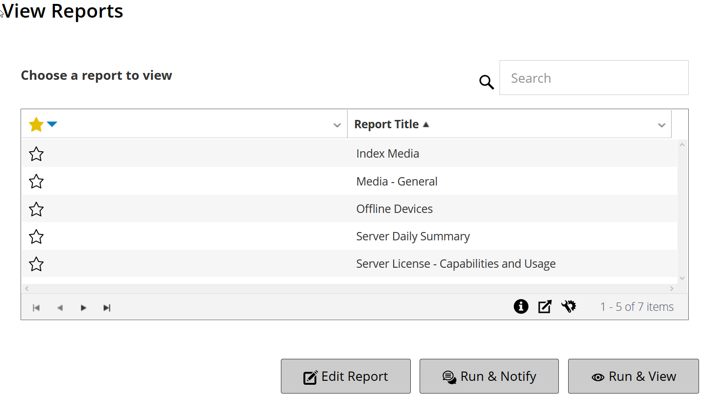
Task: Favorite the Index Media report star
Action: click(x=36, y=154)
